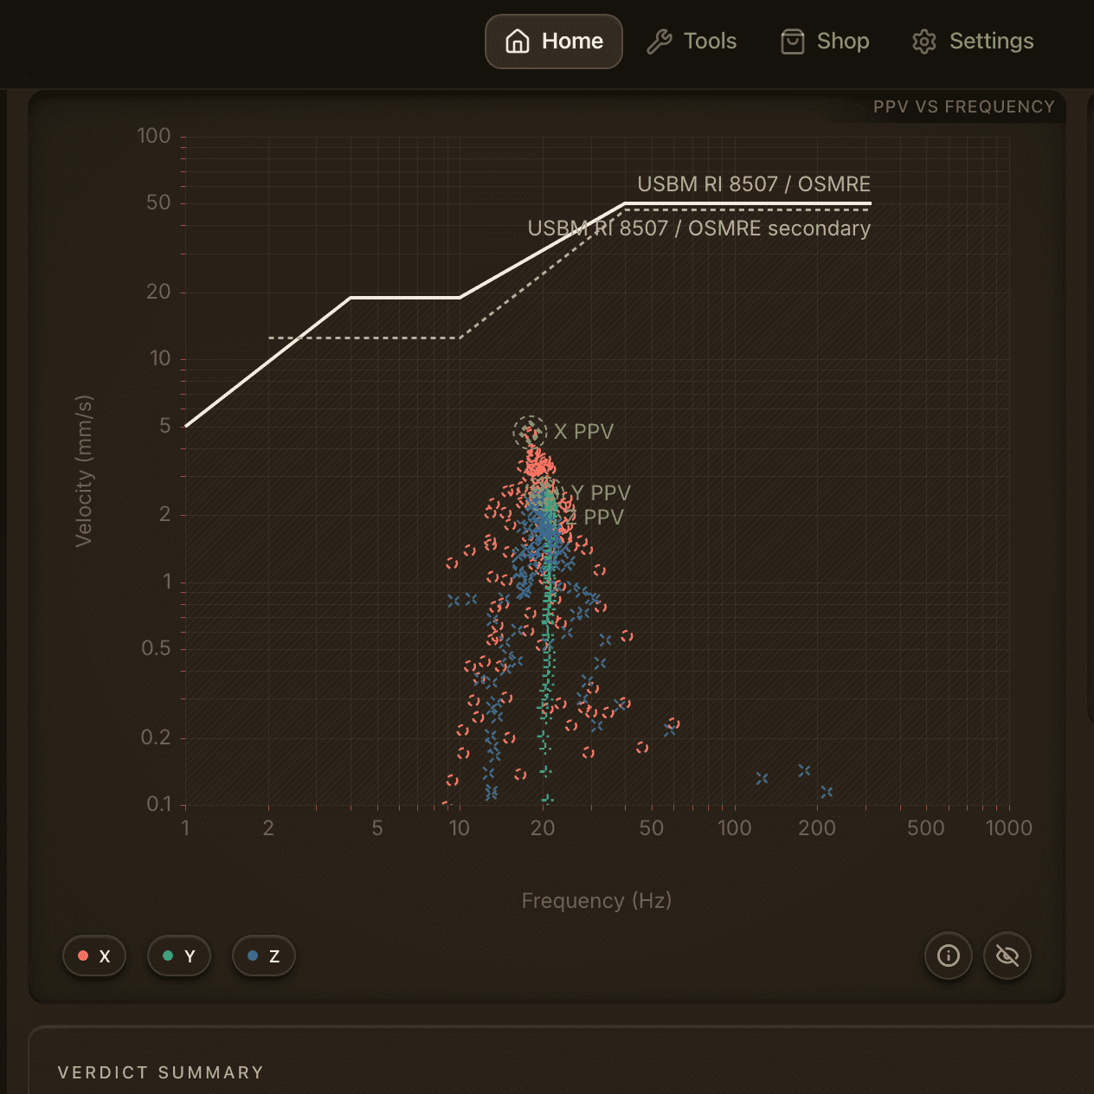1094x1094 pixels.
Task: Click the Tools wrench icon
Action: (x=660, y=42)
